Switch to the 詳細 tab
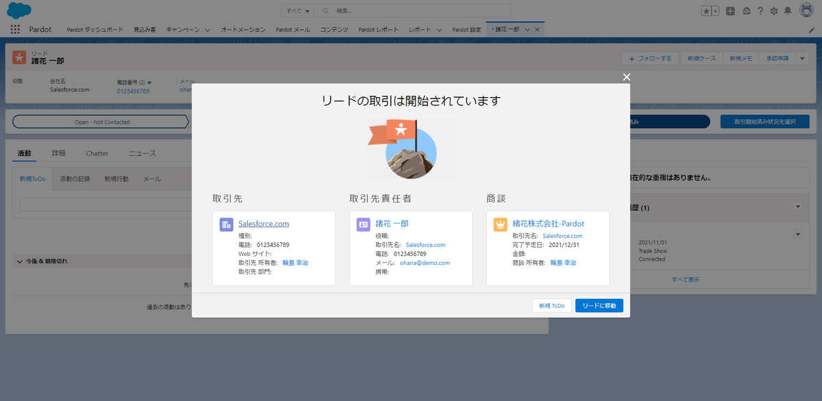 pos(59,153)
